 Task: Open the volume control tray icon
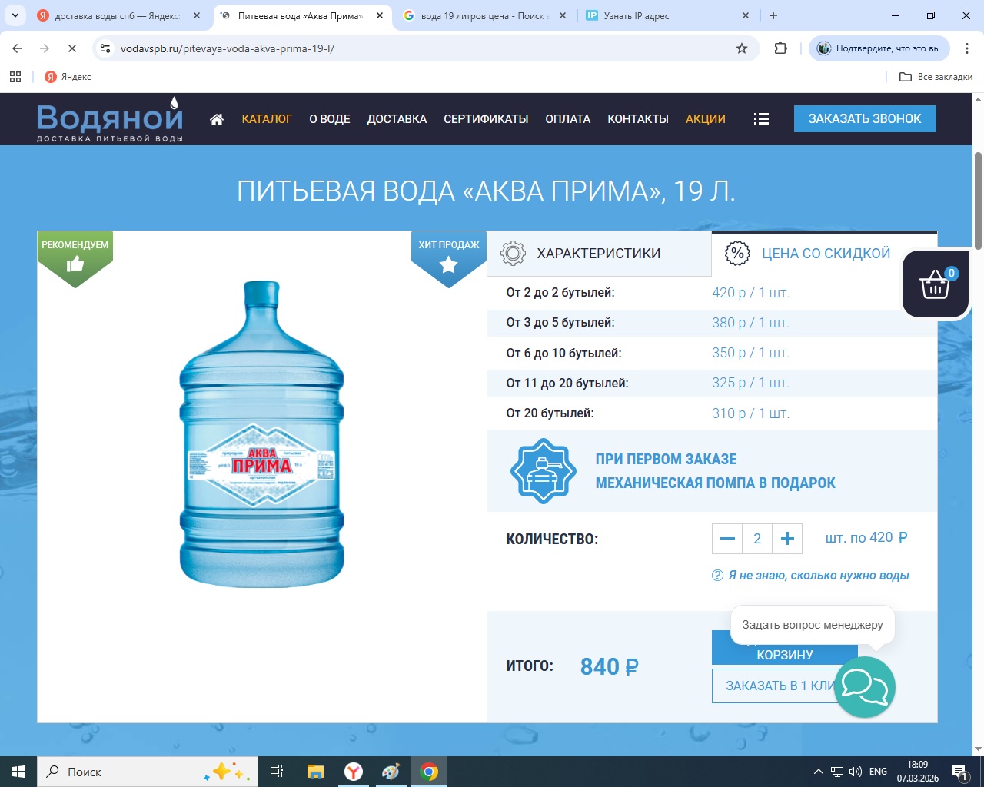(x=856, y=772)
